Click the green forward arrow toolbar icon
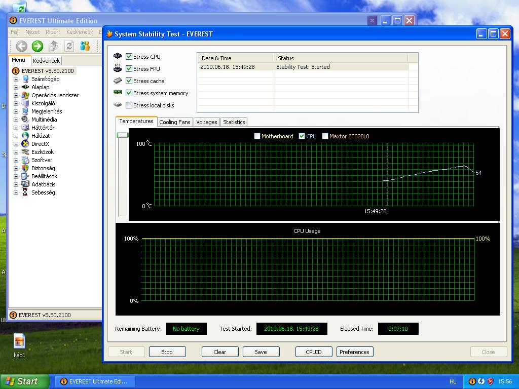The height and width of the screenshot is (389, 519). [38, 46]
